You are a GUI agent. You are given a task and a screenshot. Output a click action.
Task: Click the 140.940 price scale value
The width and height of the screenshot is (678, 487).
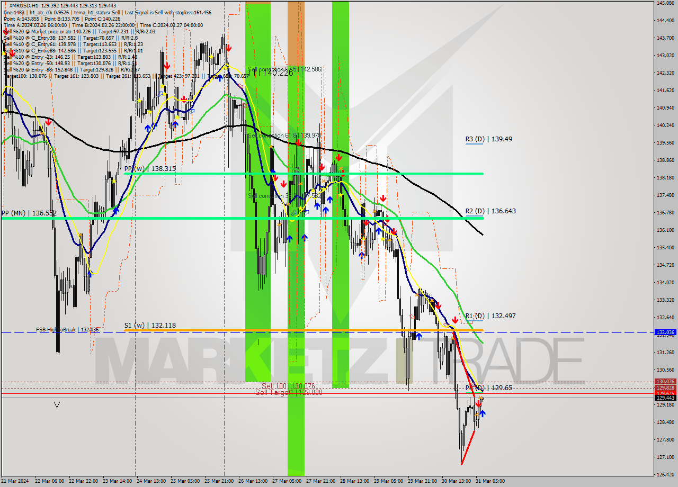click(x=665, y=108)
